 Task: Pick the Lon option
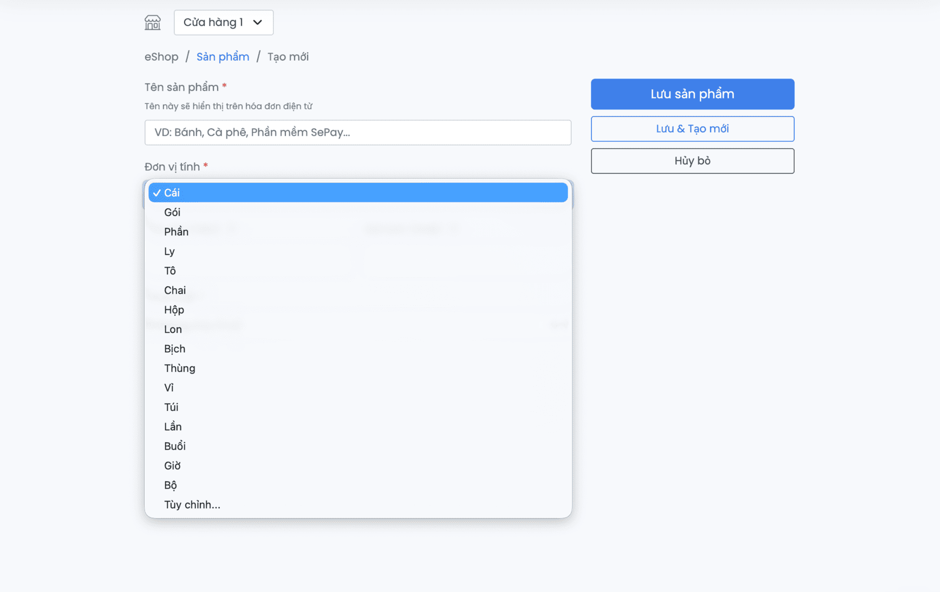(173, 329)
